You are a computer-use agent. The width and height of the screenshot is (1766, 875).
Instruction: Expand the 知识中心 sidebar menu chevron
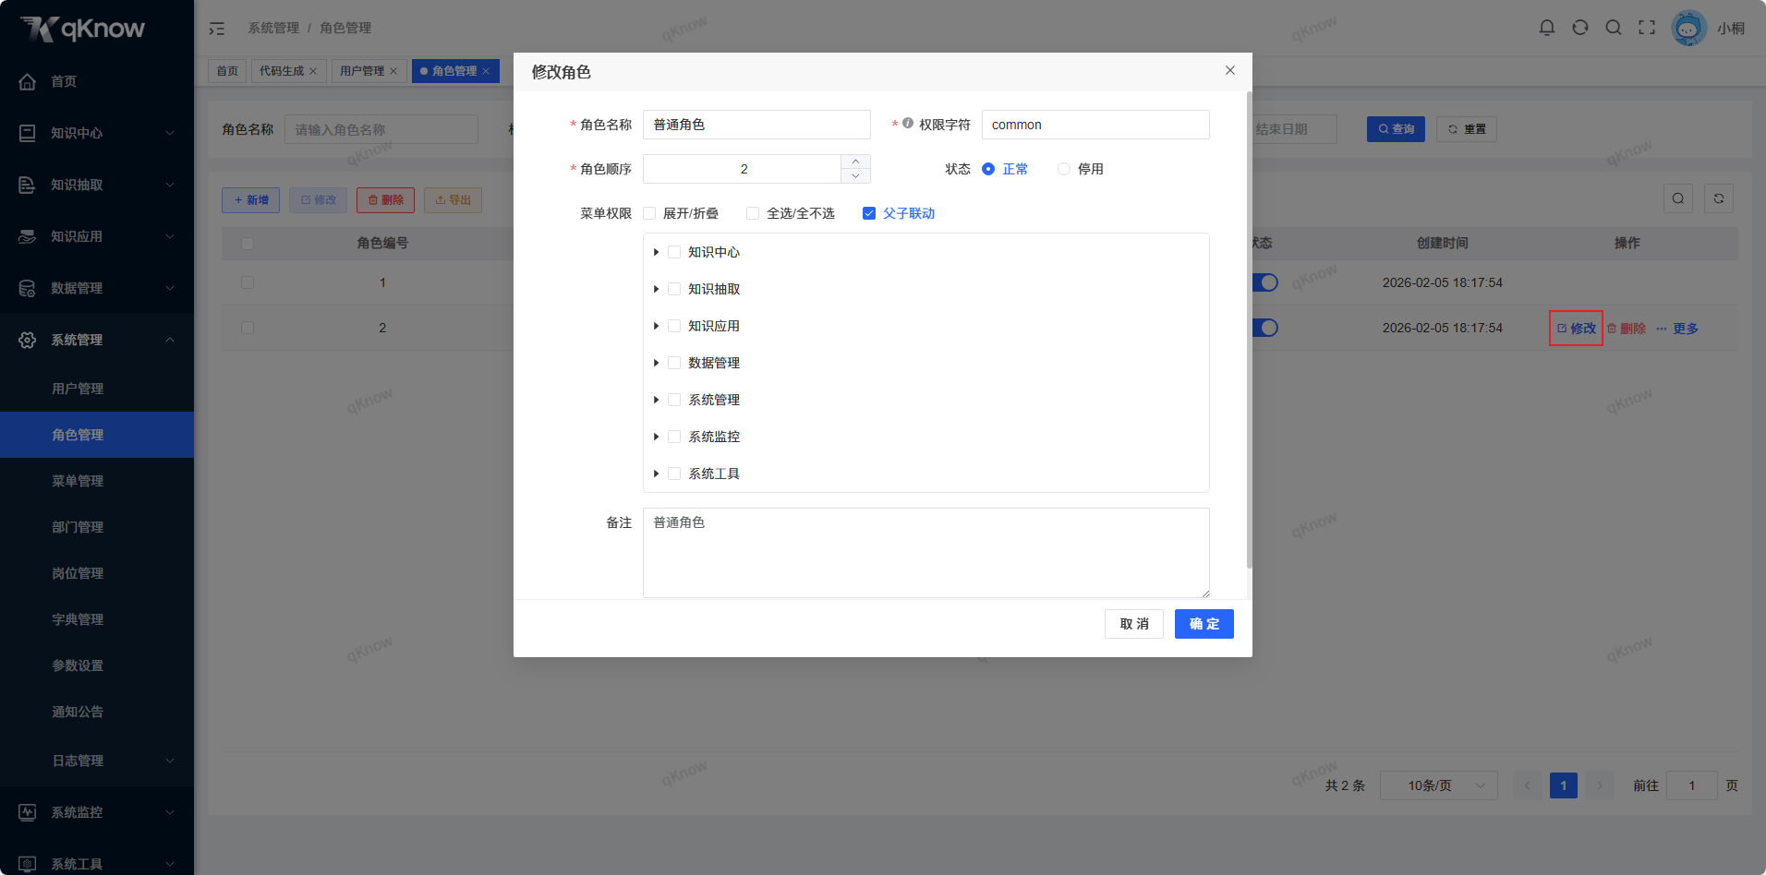[x=170, y=133]
